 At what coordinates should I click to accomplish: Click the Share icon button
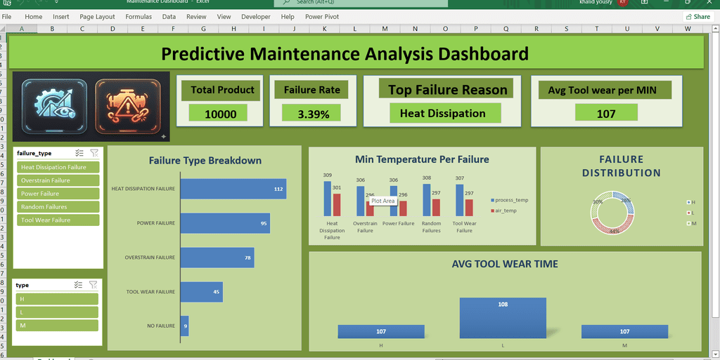pos(697,16)
